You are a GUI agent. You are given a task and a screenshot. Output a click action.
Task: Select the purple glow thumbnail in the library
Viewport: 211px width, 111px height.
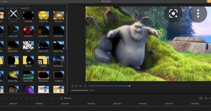[28, 90]
